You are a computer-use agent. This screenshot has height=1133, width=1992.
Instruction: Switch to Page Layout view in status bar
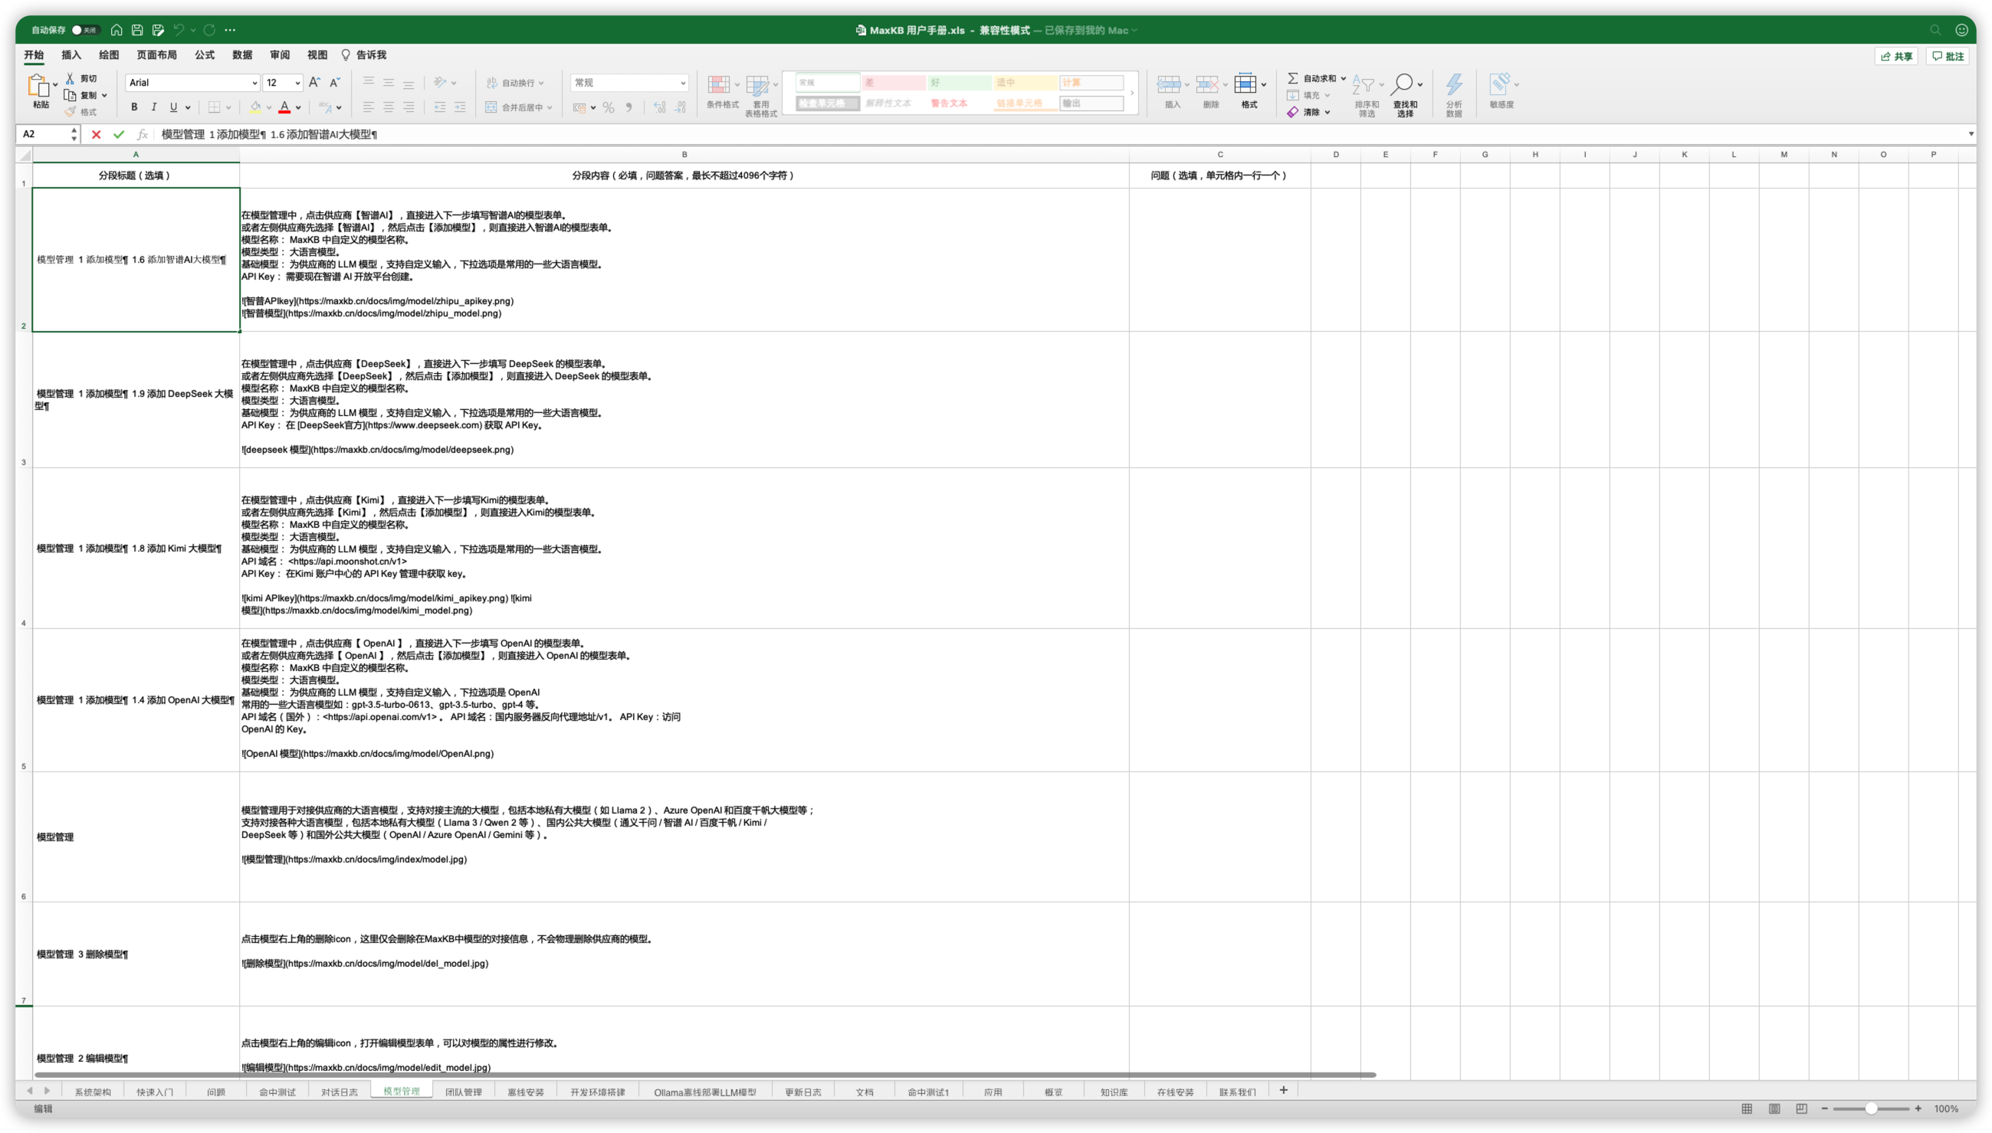(1774, 1109)
